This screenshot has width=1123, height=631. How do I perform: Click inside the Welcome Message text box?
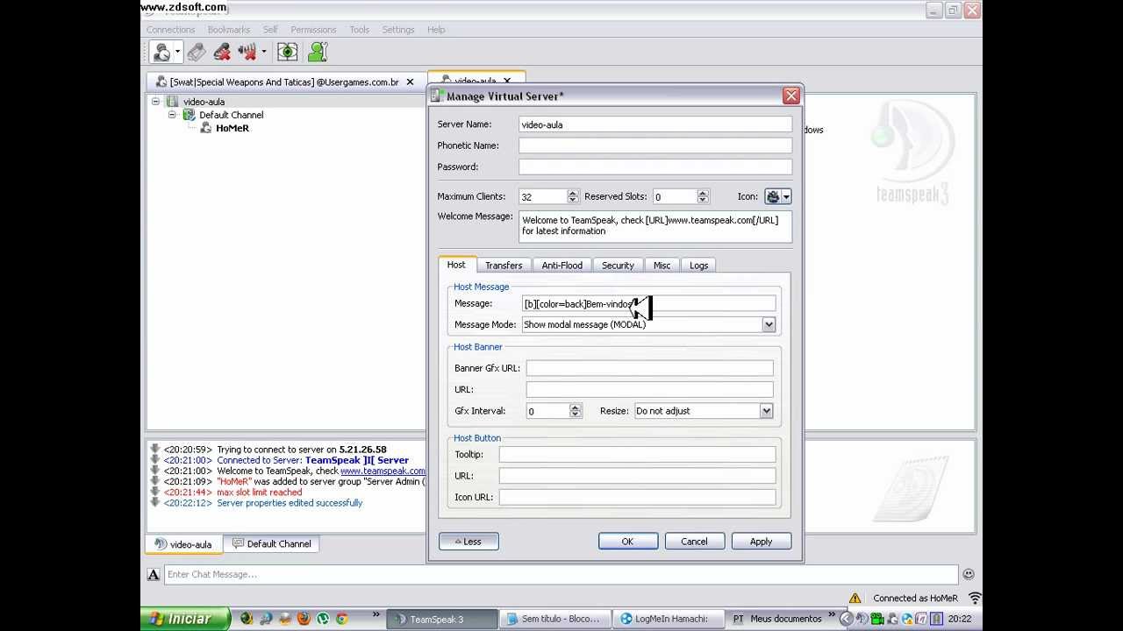tap(655, 226)
